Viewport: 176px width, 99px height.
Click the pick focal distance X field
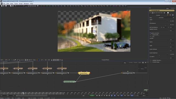point(164,27)
